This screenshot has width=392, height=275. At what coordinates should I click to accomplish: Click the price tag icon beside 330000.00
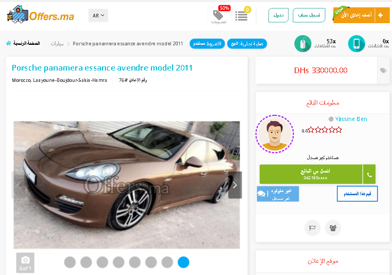click(x=383, y=71)
